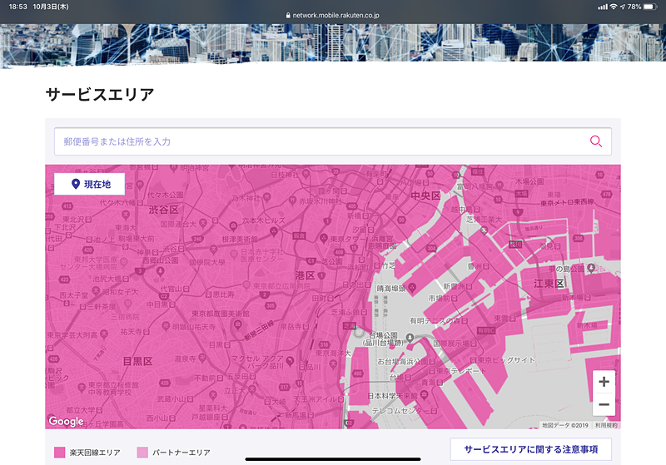Open サービスエリアに関する注意事項 button
666x465 pixels.
click(x=530, y=449)
